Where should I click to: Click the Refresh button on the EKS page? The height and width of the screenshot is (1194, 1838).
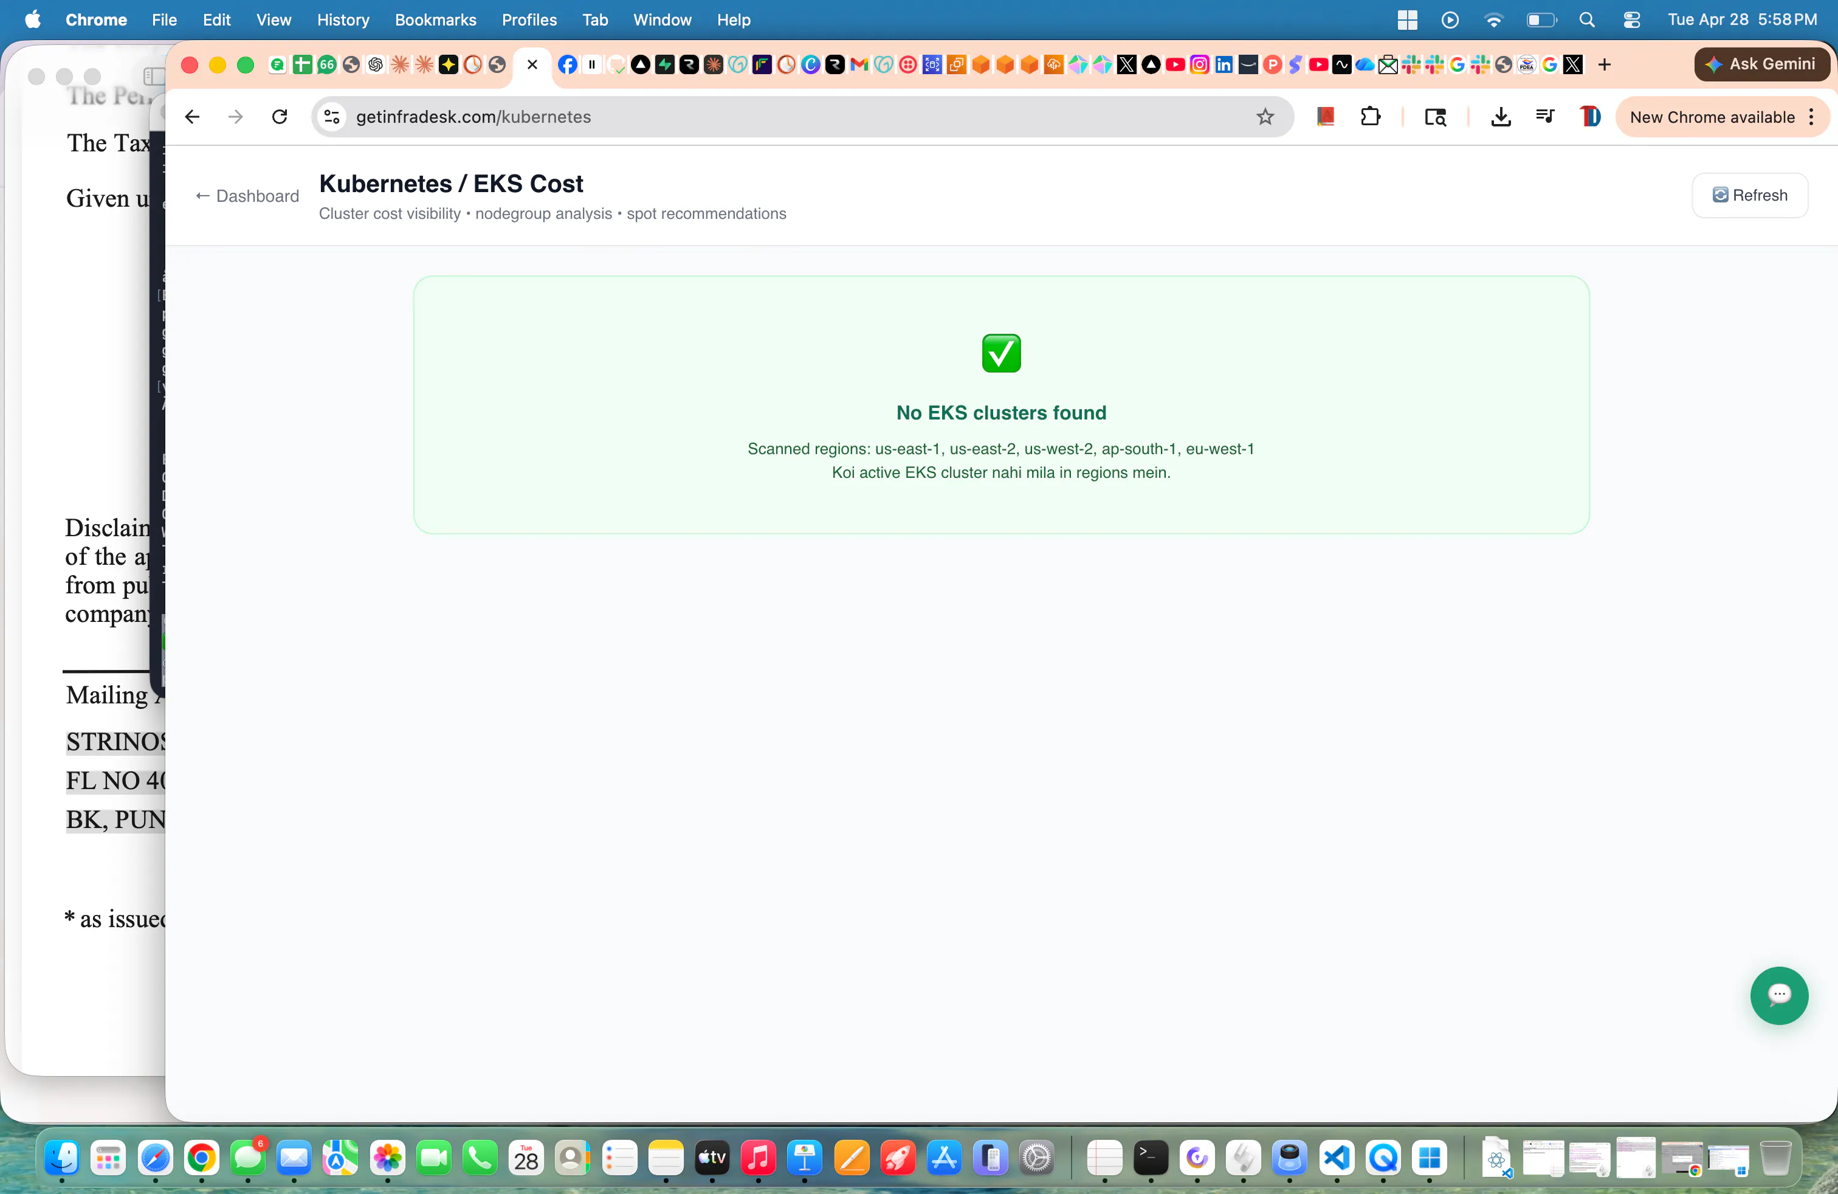tap(1749, 195)
